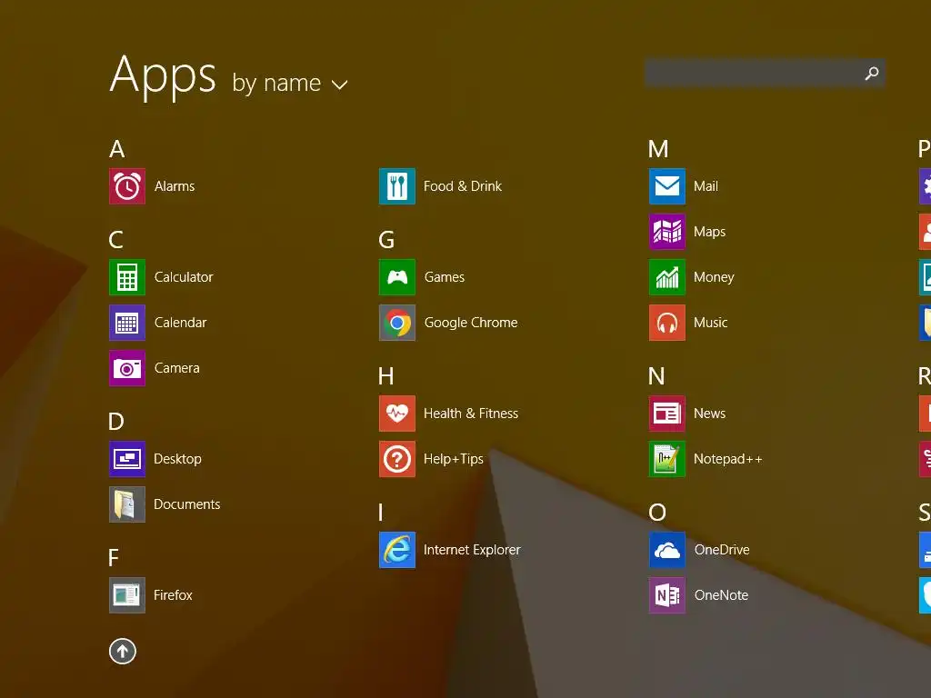This screenshot has height=698, width=931.
Task: Click the 'Help+Tips' label
Action: (x=454, y=459)
